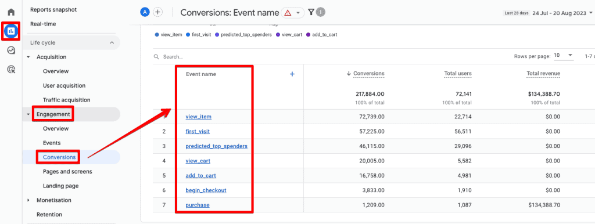595x224 pixels.
Task: Open the filter funnel icon
Action: 311,12
